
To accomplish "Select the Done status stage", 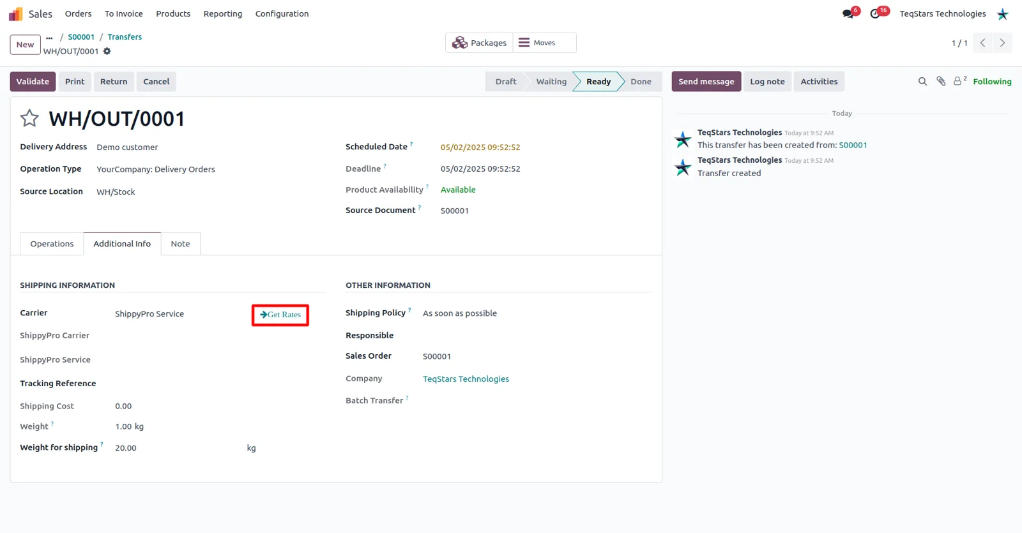I will pos(641,82).
